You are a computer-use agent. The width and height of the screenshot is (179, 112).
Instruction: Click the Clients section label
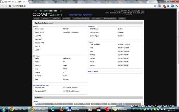pos(36,101)
